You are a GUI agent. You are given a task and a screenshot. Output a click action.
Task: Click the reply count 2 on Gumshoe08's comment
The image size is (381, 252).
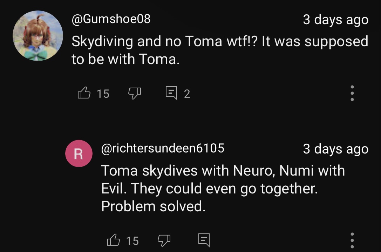pyautogui.click(x=187, y=94)
